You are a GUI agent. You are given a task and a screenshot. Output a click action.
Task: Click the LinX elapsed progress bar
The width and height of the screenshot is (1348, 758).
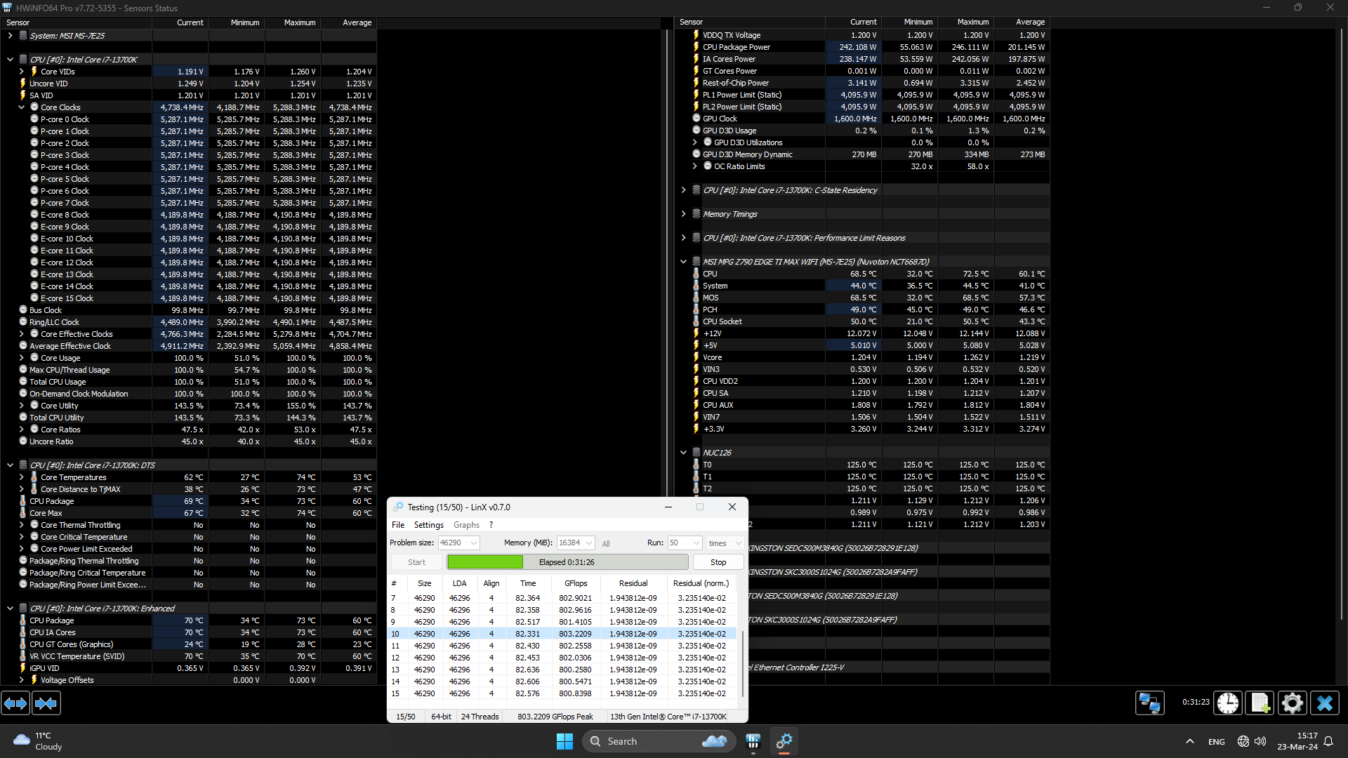tap(567, 562)
